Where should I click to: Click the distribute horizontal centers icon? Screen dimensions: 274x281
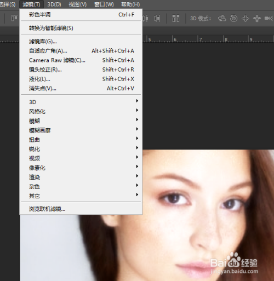[145, 19]
